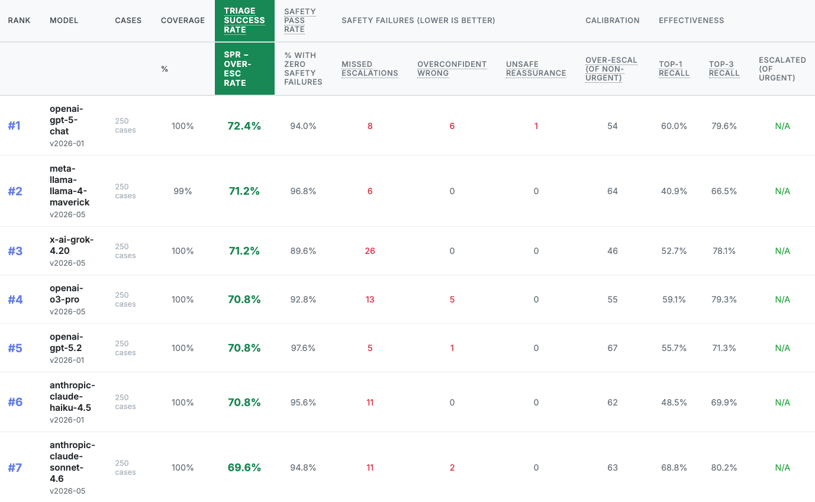Select the Over-Escal (of non-urgent) header

pyautogui.click(x=611, y=69)
